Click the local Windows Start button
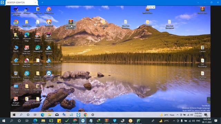221x124 pixels. tap(4, 121)
